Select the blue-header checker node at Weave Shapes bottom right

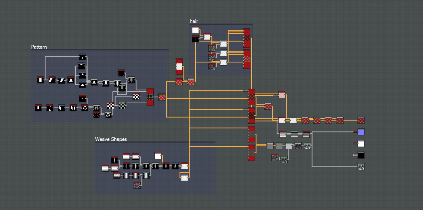185,177
